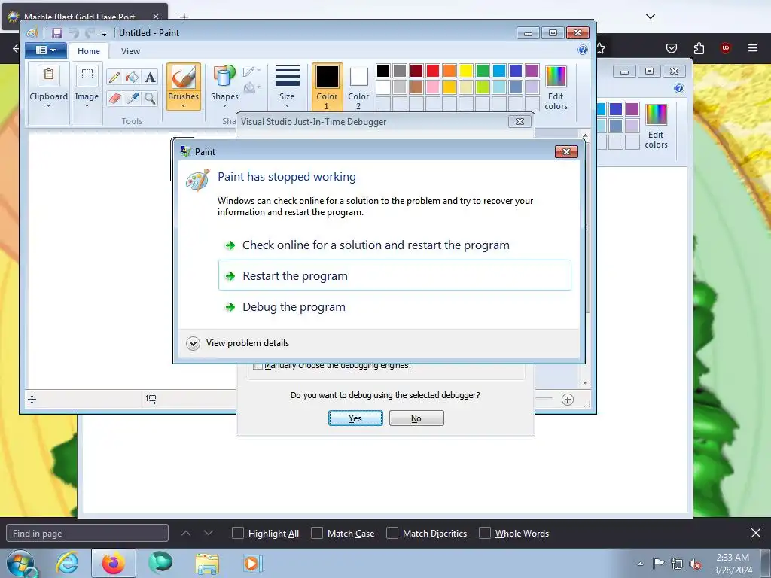Image resolution: width=771 pixels, height=578 pixels.
Task: Select the Magnifier tool
Action: click(150, 99)
